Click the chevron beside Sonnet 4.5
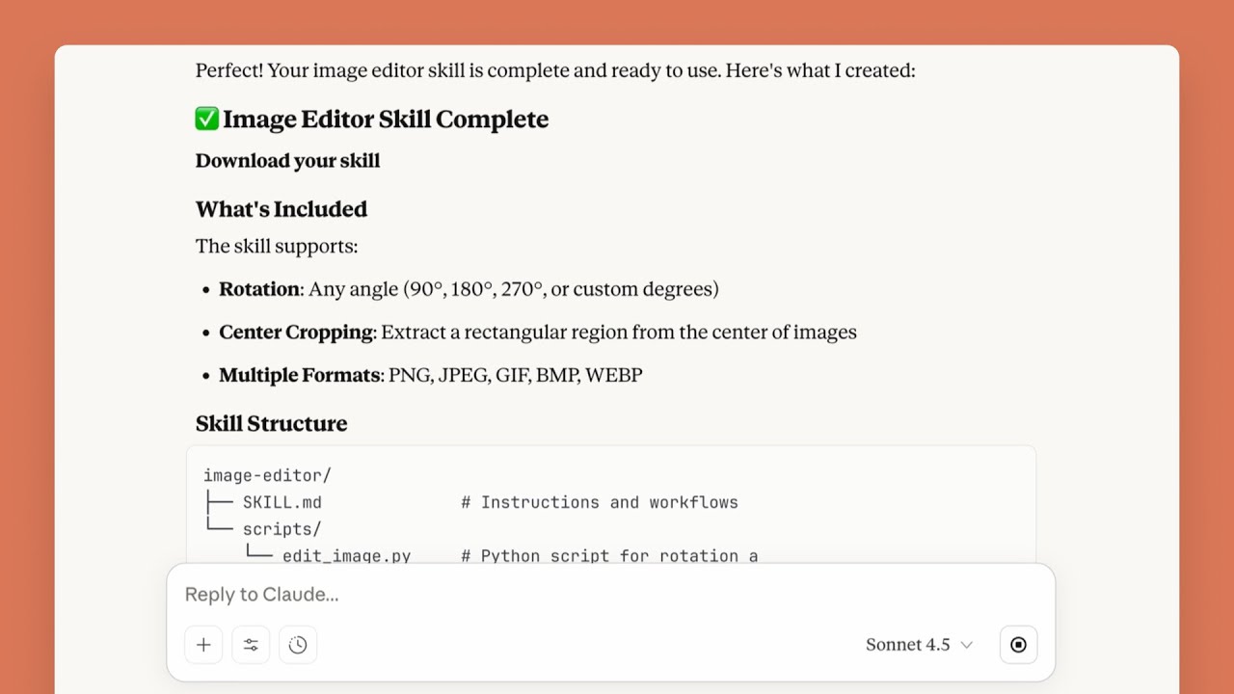This screenshot has height=694, width=1234. point(967,645)
